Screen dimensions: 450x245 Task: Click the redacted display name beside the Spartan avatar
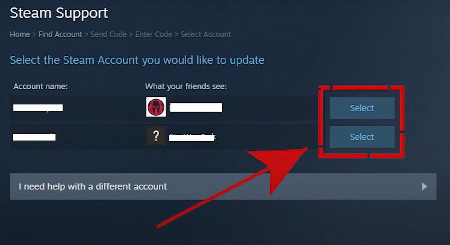click(x=196, y=107)
